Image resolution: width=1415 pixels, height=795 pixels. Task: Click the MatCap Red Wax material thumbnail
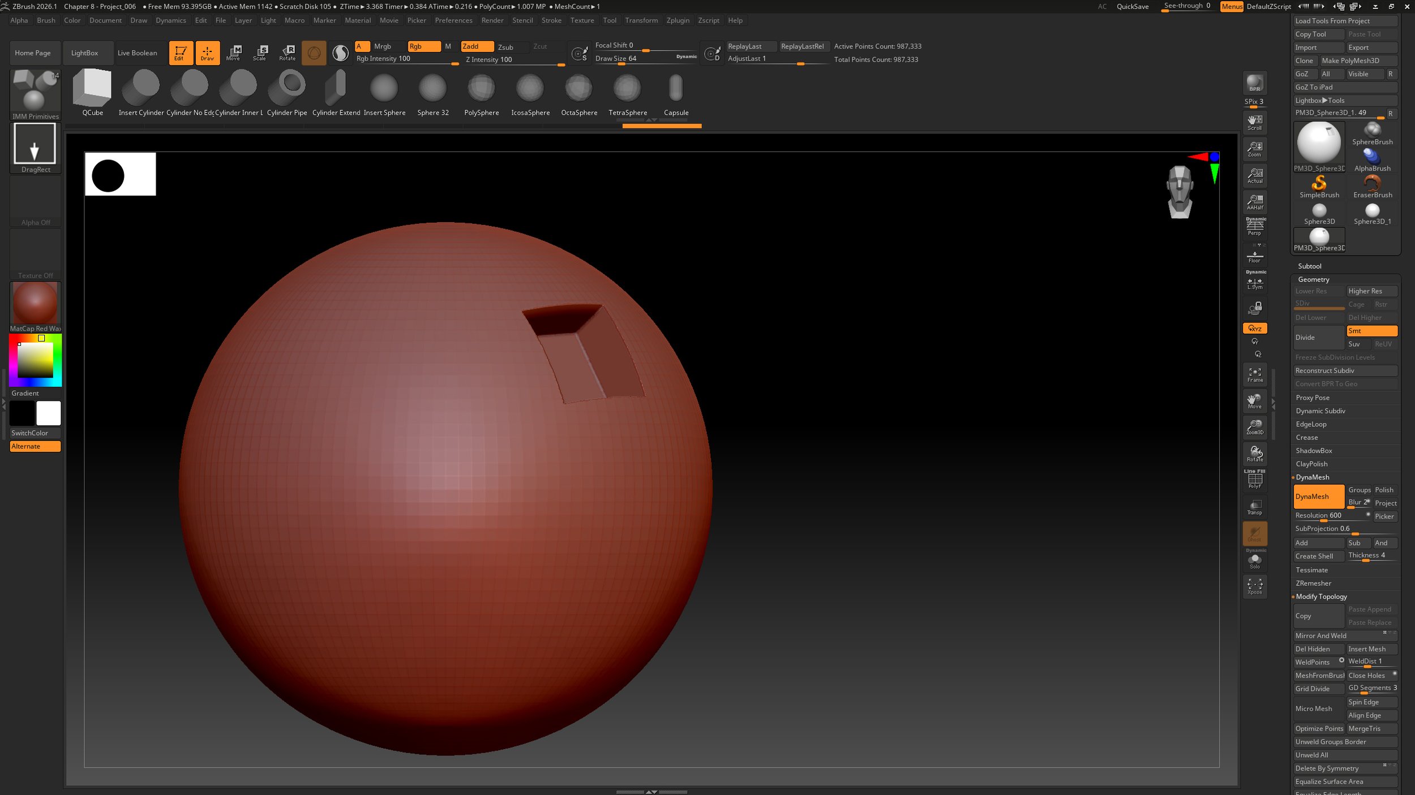(x=35, y=304)
